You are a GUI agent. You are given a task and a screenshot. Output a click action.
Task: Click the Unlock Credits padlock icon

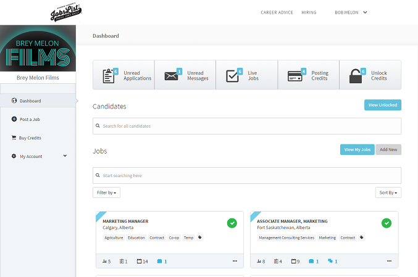[x=356, y=76]
